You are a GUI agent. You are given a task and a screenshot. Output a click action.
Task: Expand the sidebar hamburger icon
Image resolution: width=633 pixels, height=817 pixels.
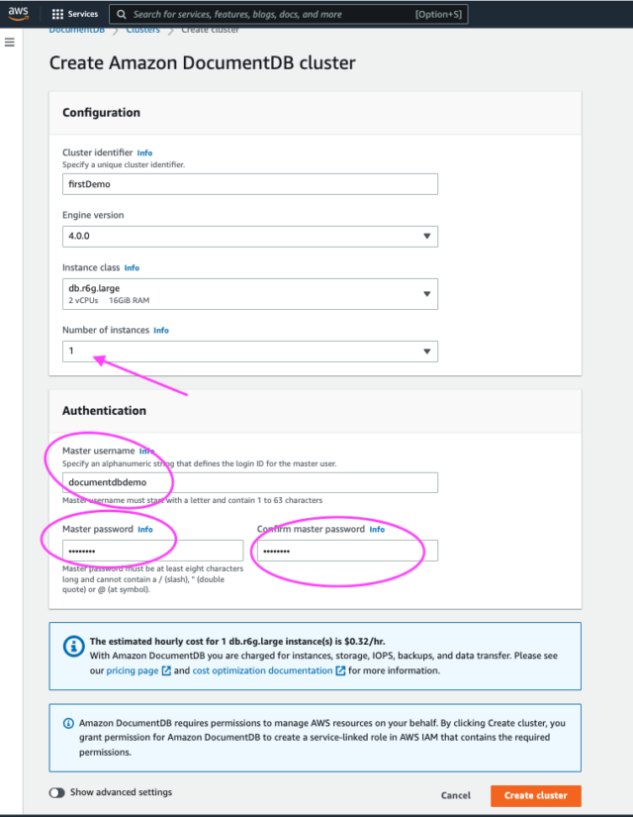click(9, 42)
